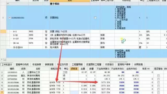
Task: Select the 补子目001 row
Action: pos(18,47)
